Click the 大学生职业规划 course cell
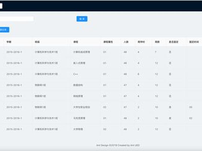202x151 pixels. [x=82, y=107]
